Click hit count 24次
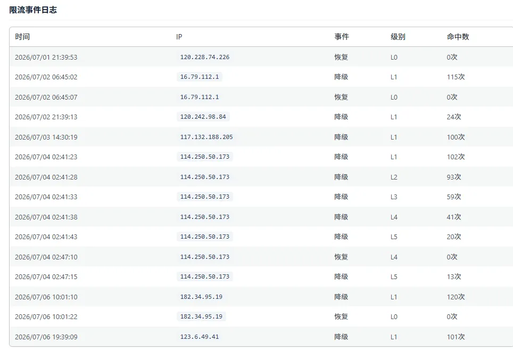This screenshot has height=350, width=513. tap(454, 117)
